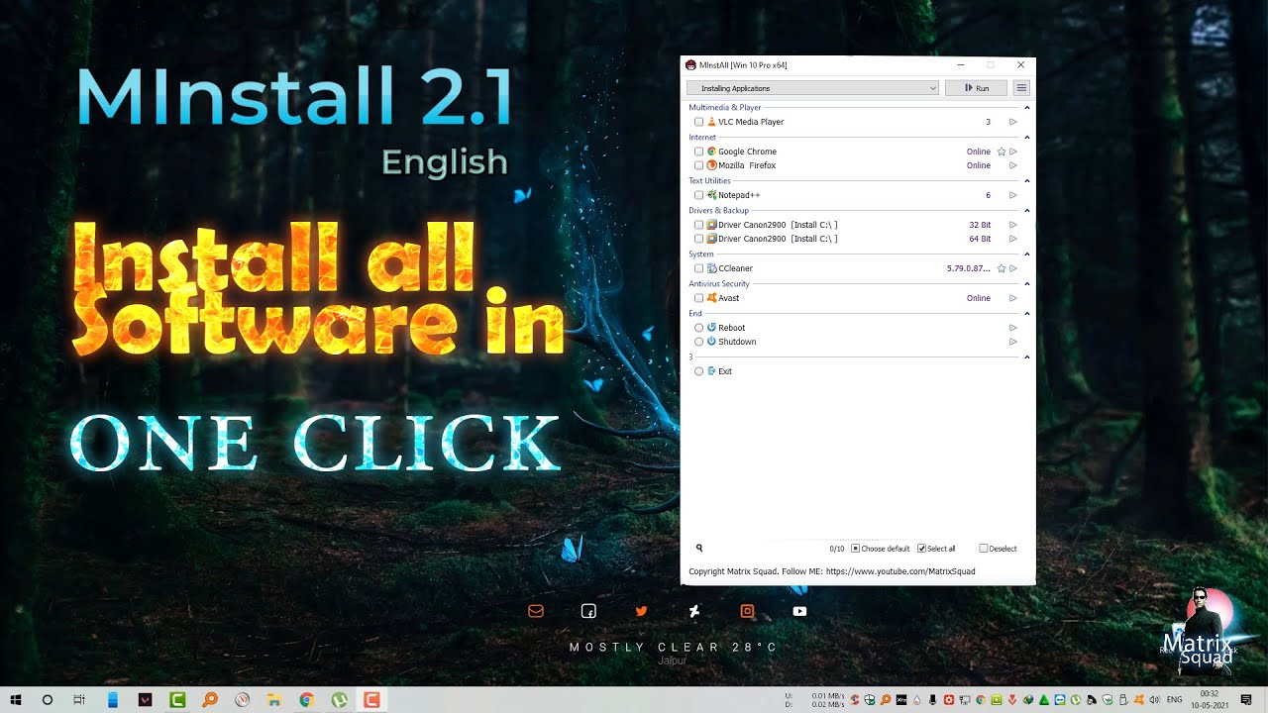Screen dimensions: 1268x713
Task: Tick the Deselect checkbox
Action: [x=984, y=549]
